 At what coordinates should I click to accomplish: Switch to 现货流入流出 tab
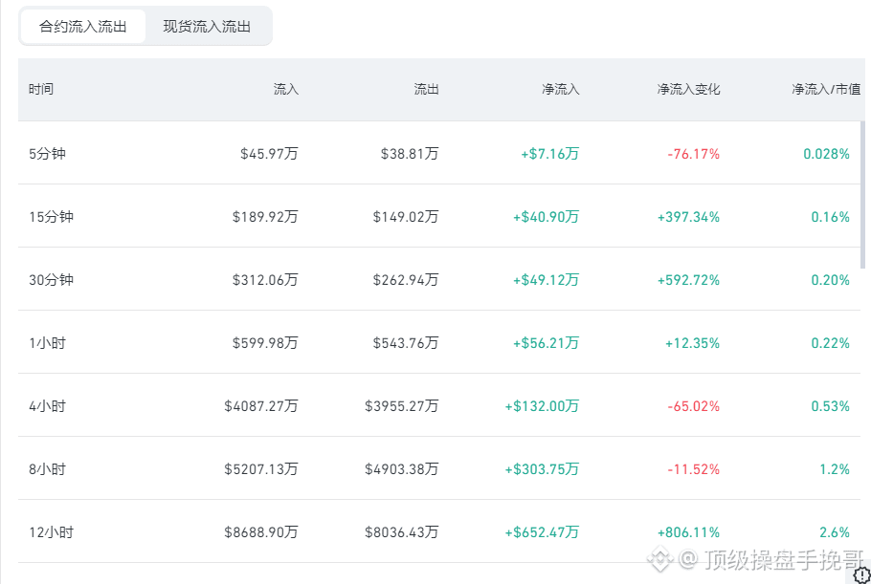coord(207,26)
